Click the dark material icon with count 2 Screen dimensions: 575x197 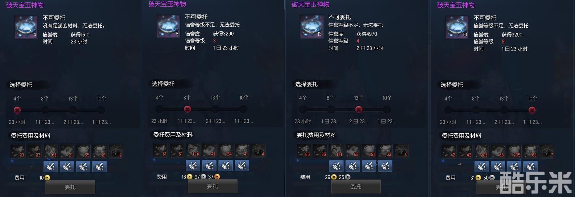[x=116, y=151]
